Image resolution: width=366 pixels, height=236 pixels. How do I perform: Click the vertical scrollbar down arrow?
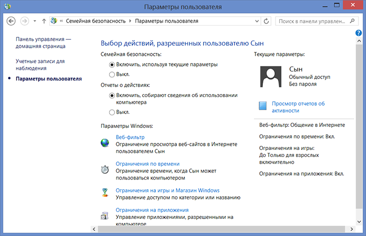point(359,221)
